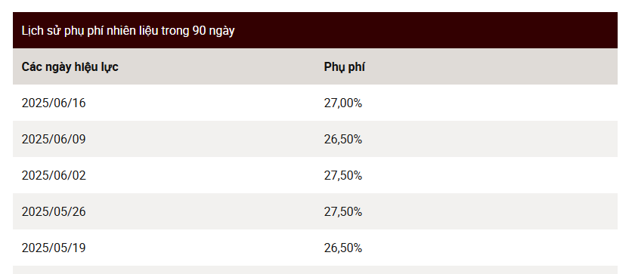Click the date 2025/06/16
The image size is (632, 274).
pyautogui.click(x=54, y=103)
